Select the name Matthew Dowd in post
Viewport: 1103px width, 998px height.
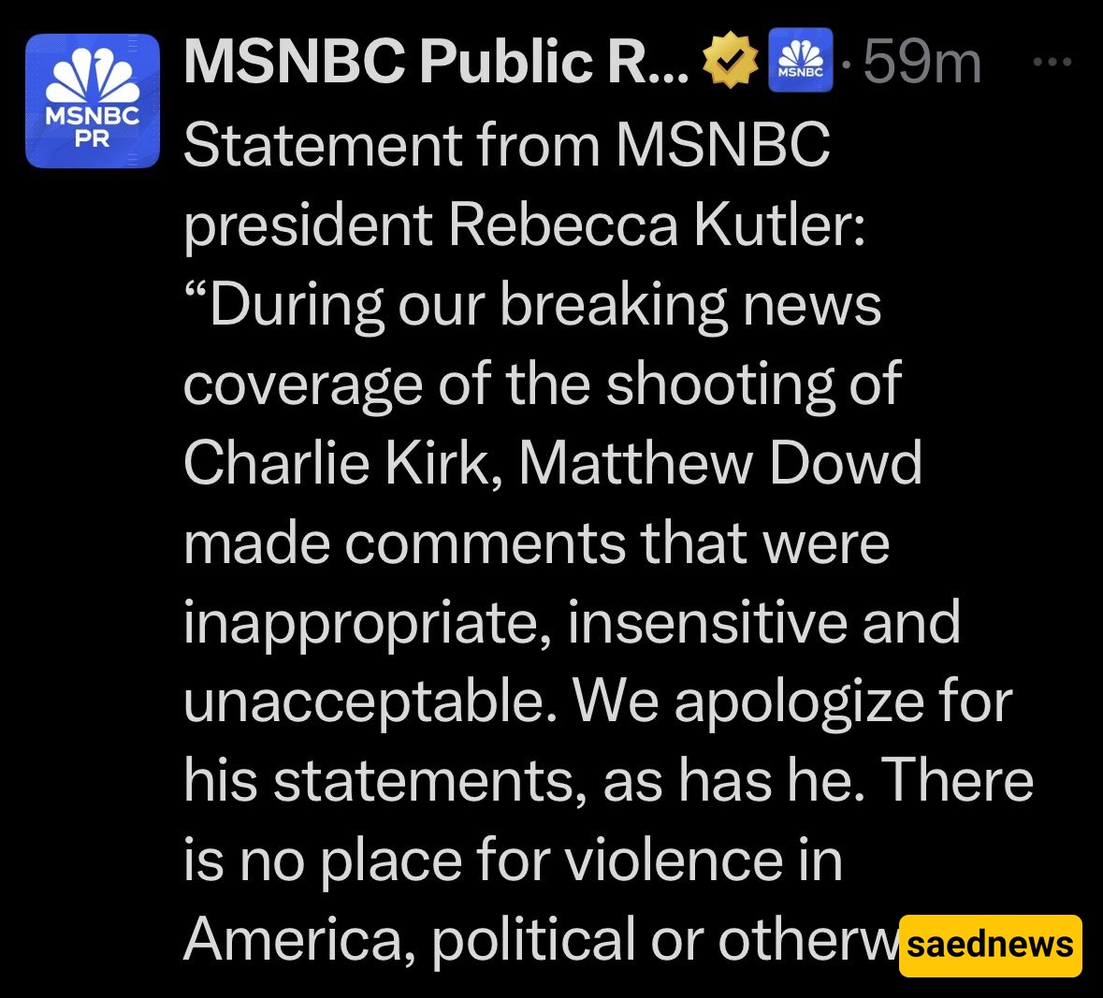click(x=721, y=464)
